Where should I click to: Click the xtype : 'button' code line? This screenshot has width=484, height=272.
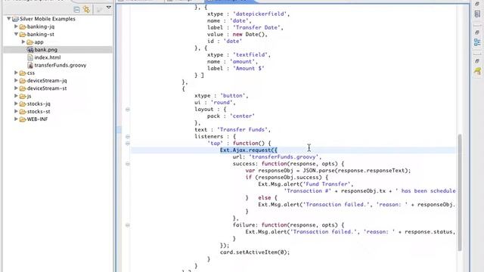(222, 96)
